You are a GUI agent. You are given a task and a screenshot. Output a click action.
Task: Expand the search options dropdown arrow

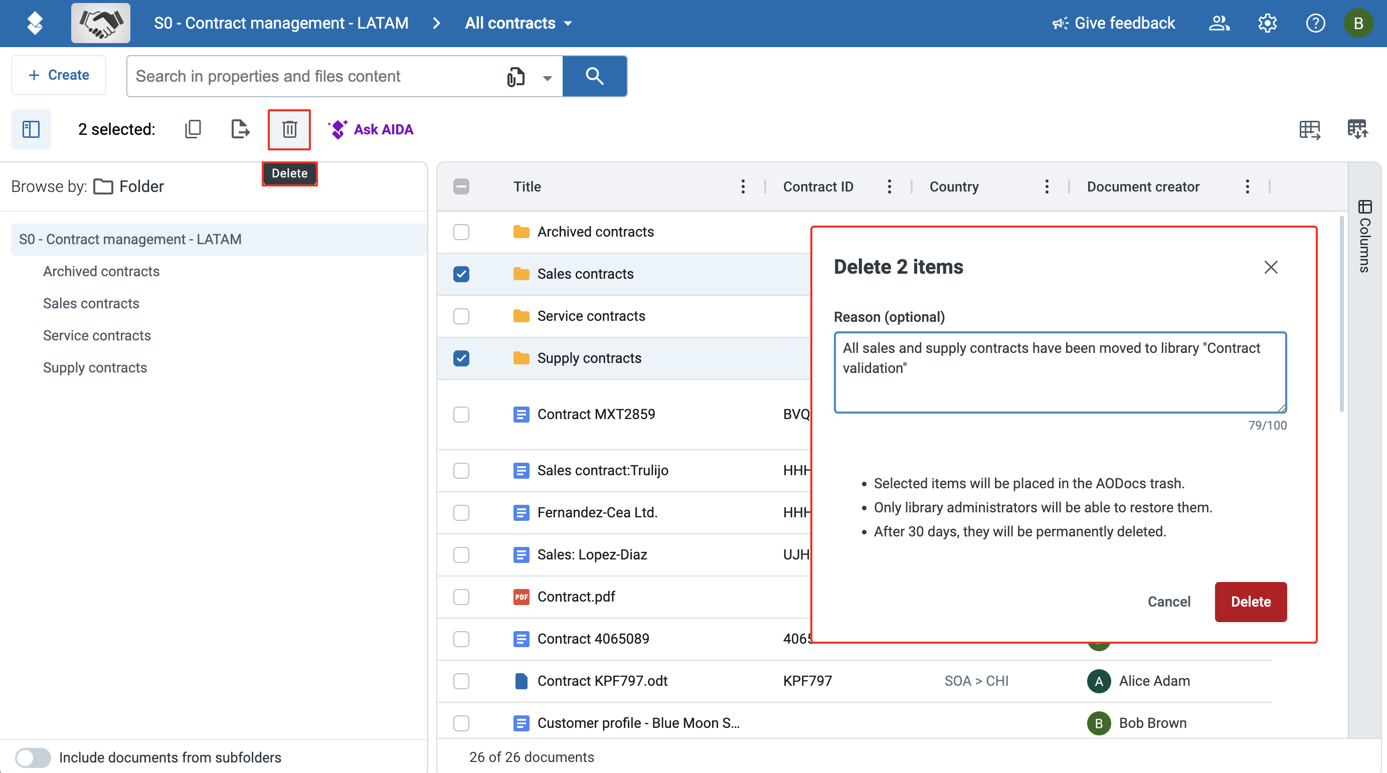547,78
